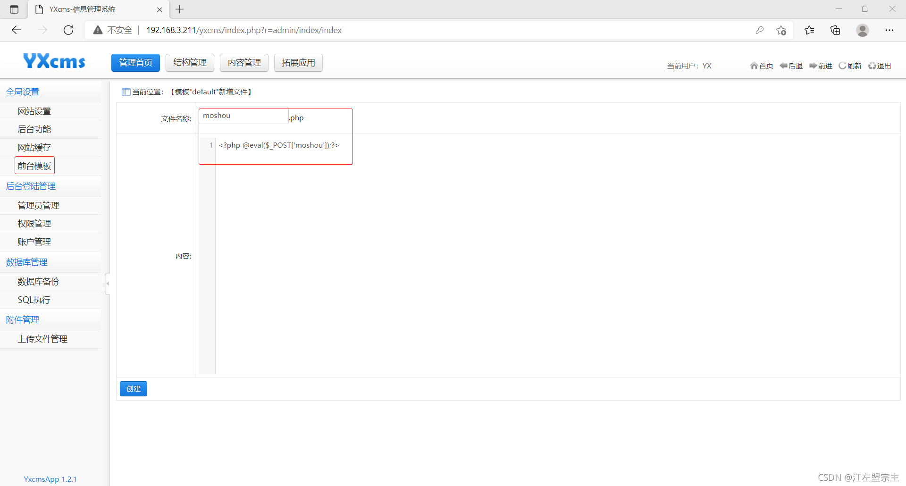Screen dimensions: 906x486
Task: Click the browser address bar URL
Action: (x=244, y=30)
